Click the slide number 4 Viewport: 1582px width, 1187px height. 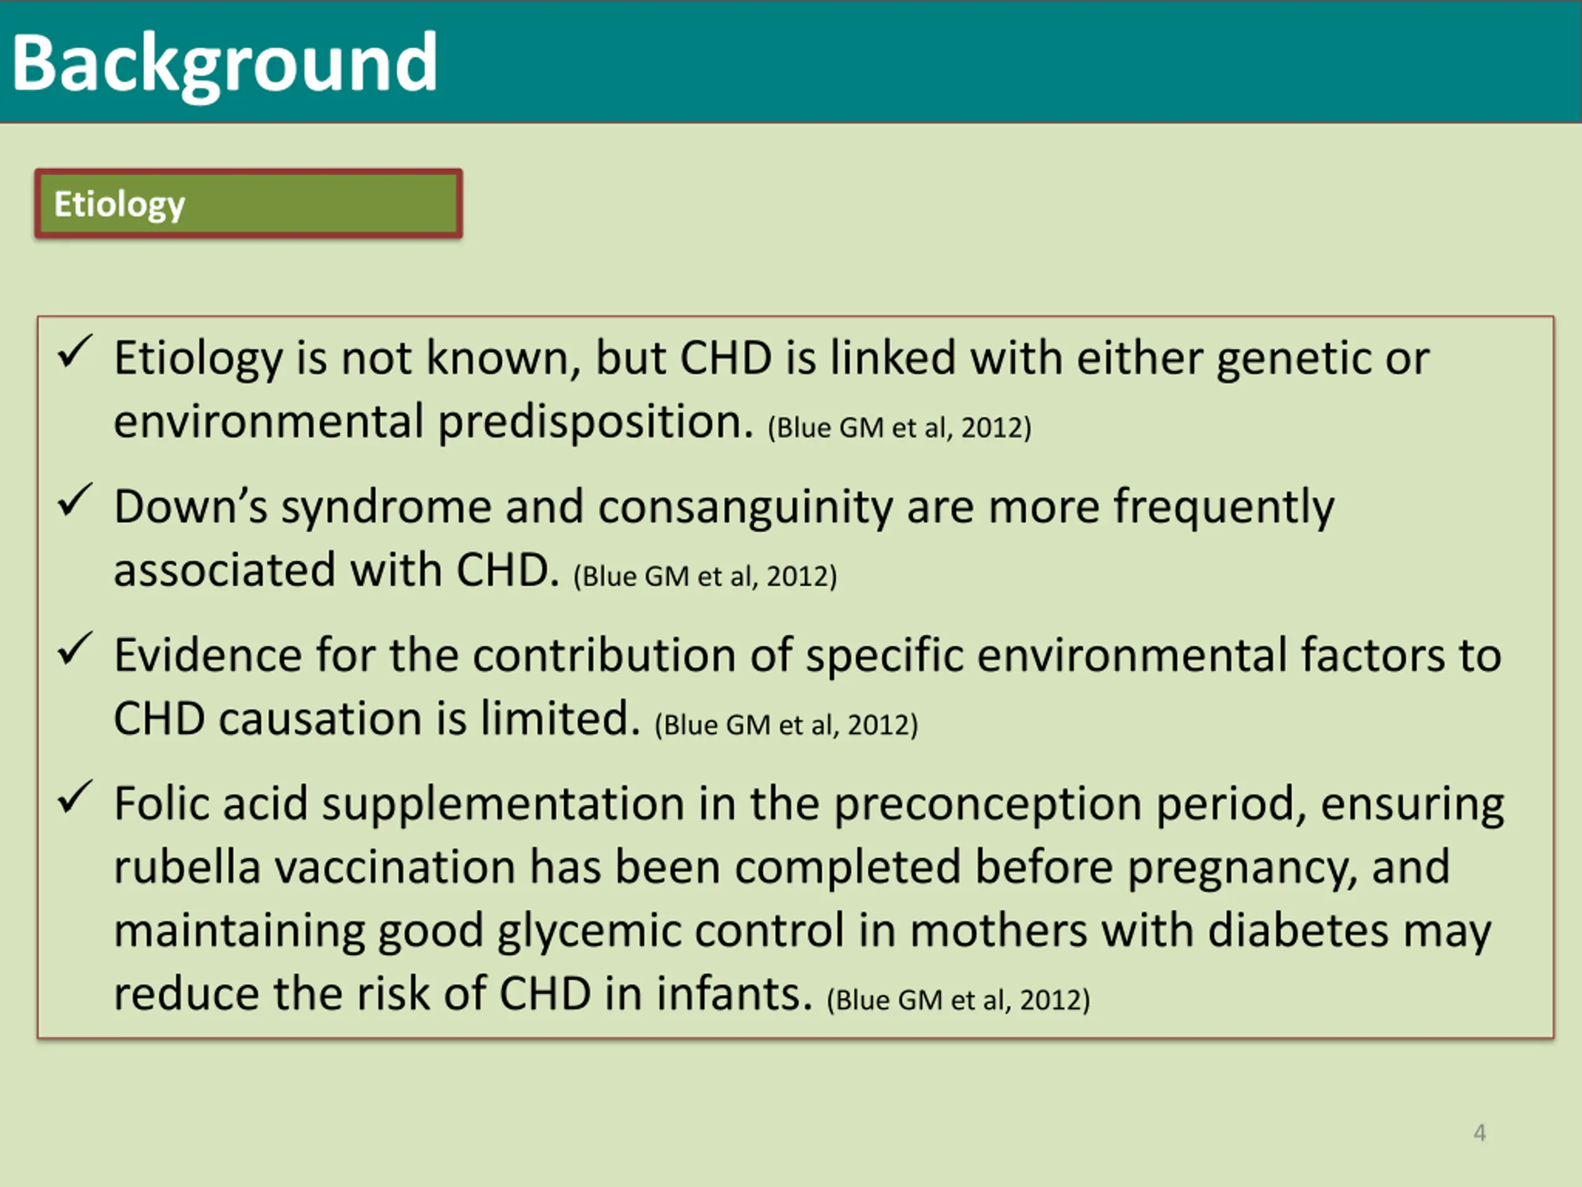click(x=1480, y=1133)
